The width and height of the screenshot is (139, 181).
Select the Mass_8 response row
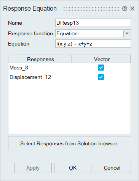click(69, 68)
